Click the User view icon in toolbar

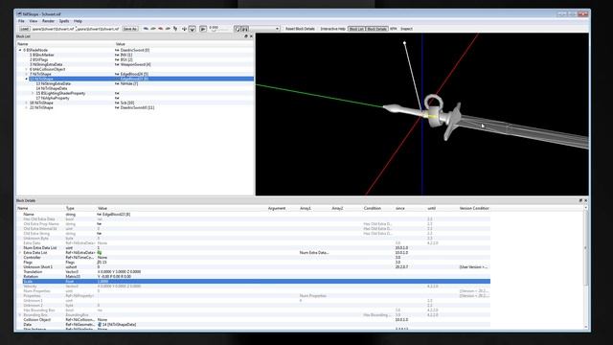(x=168, y=29)
